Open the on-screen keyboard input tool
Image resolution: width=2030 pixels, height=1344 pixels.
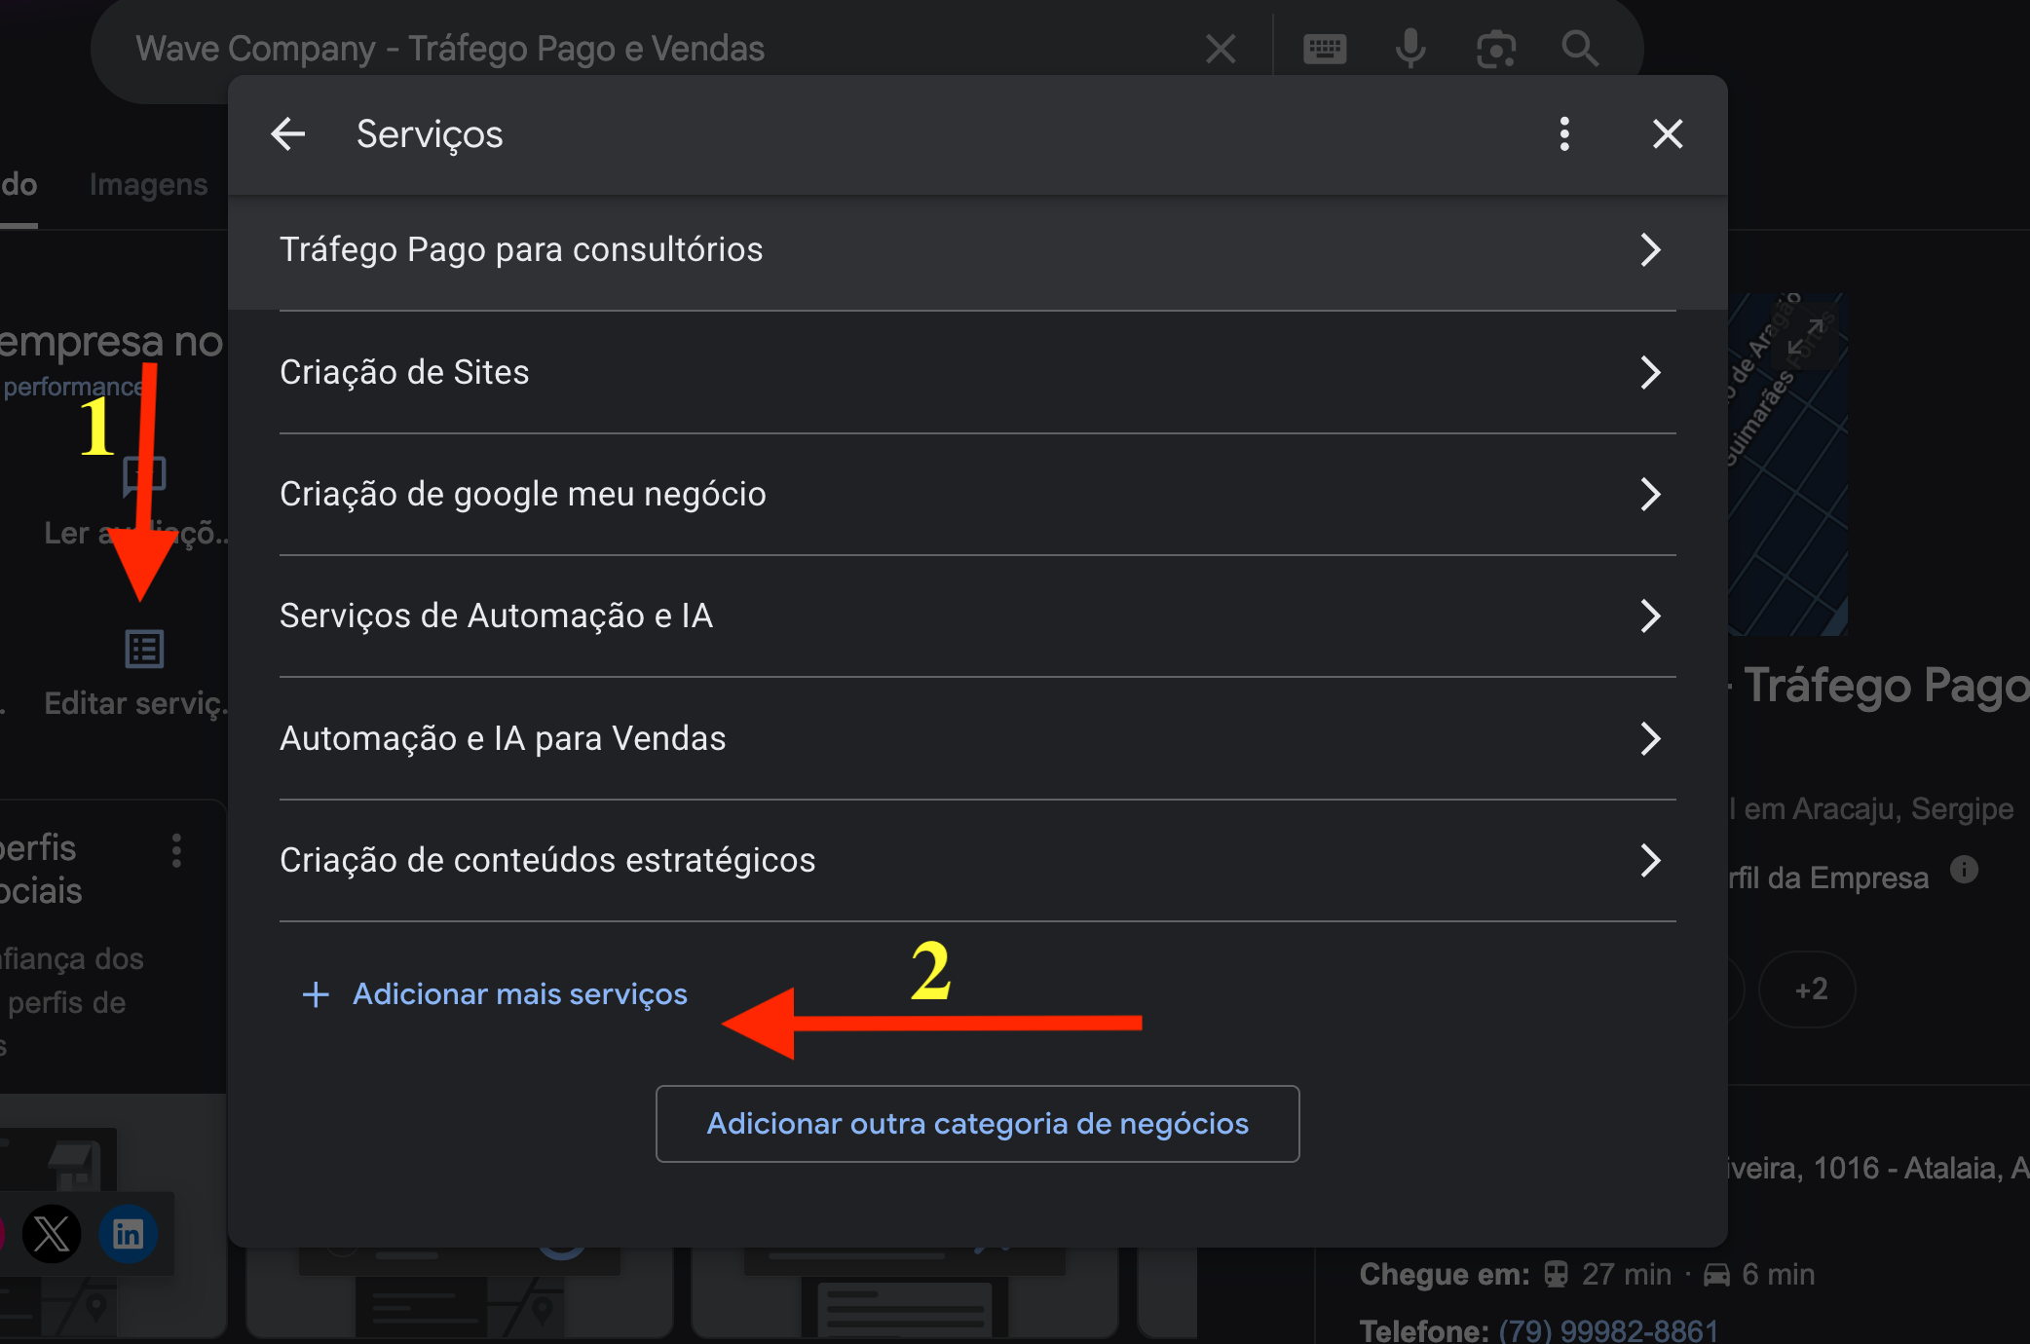1325,49
